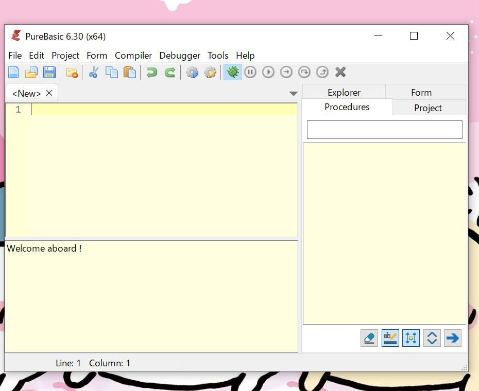Switch to the Explorer tab
Screen dimensions: 479x391
tap(344, 93)
